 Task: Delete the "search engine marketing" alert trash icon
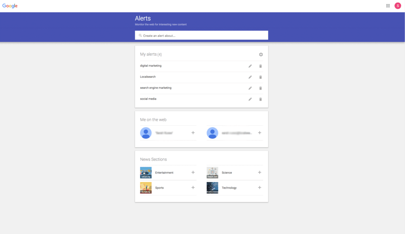click(260, 88)
